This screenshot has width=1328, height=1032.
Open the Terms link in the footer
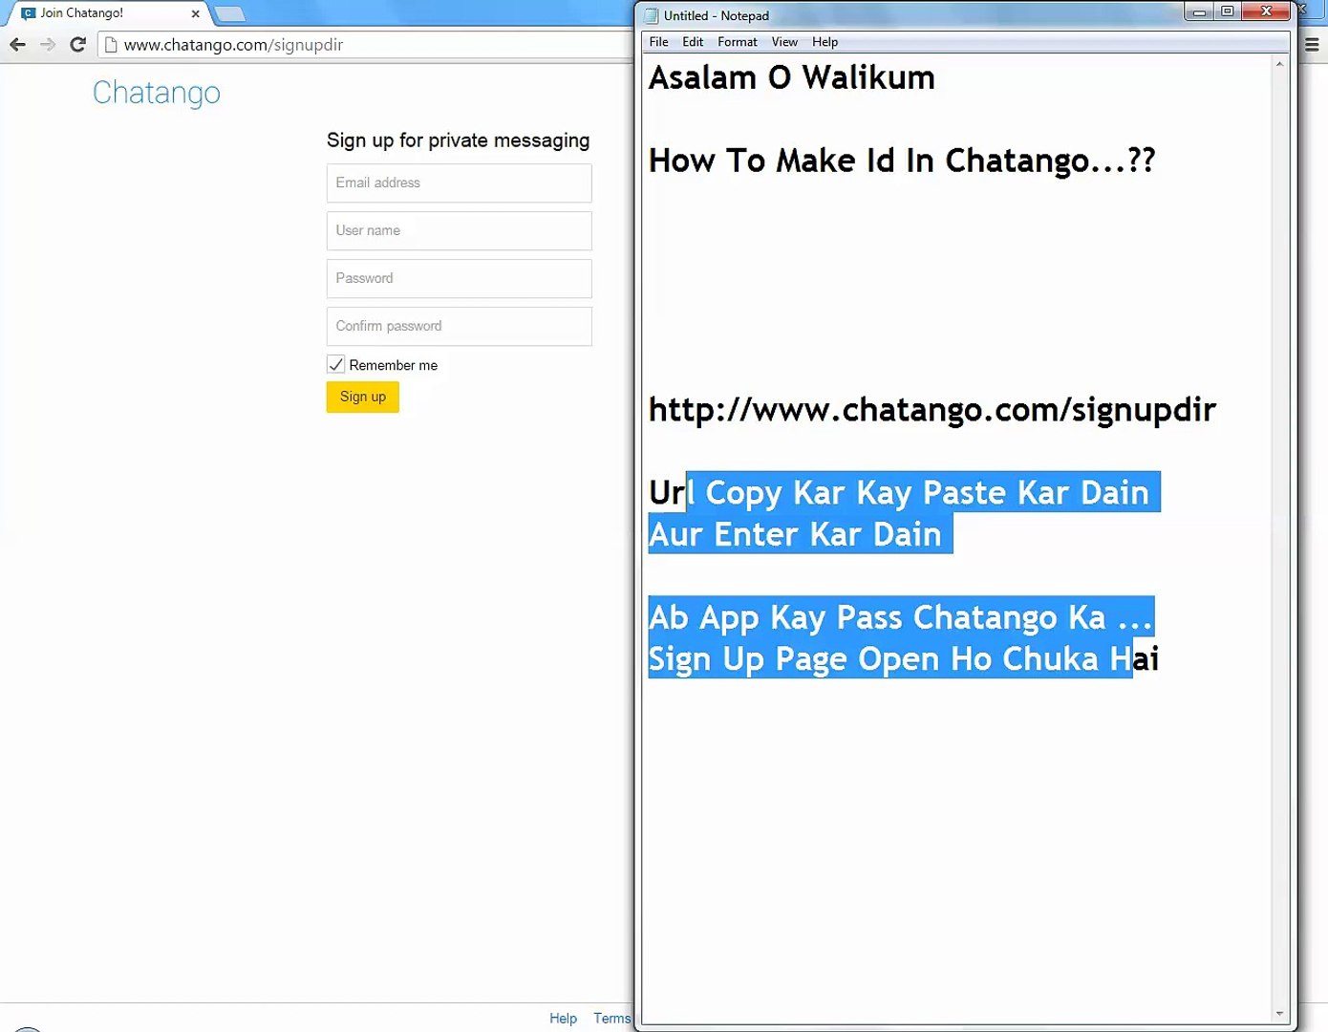(611, 1019)
